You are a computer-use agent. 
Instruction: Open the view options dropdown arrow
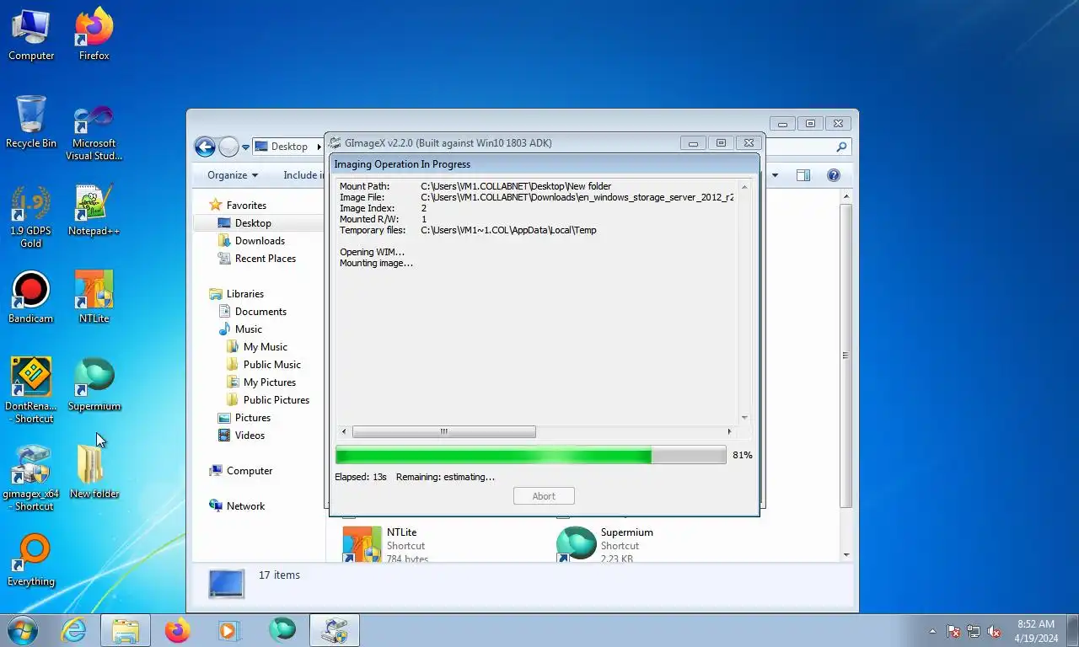(x=776, y=175)
